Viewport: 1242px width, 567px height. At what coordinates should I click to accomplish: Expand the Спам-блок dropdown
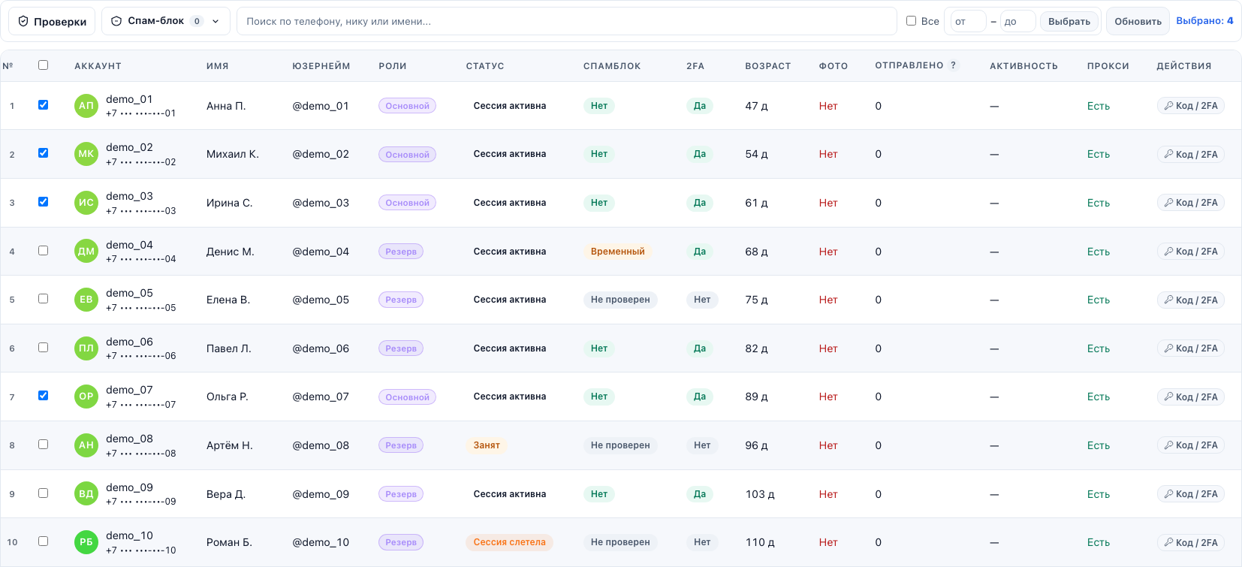tap(165, 21)
